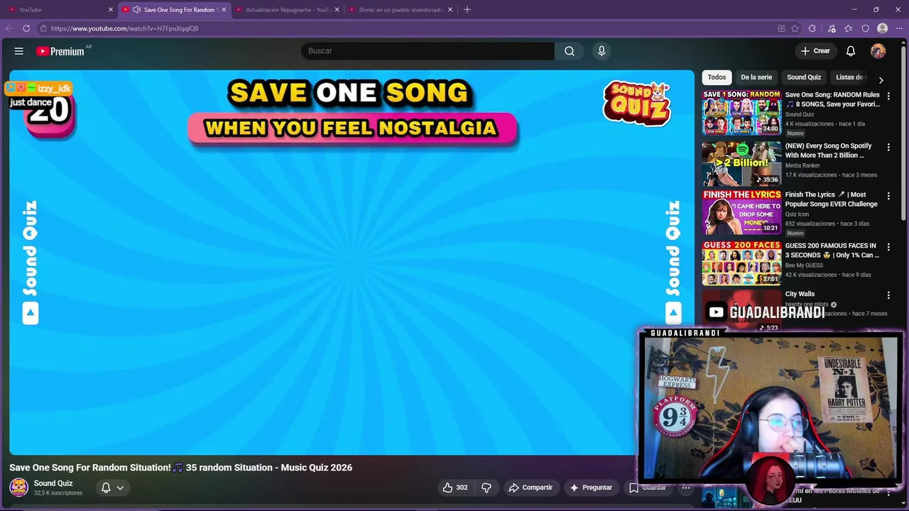Screen dimensions: 909x511
Task: Select the De la serie chip
Action: pos(756,77)
